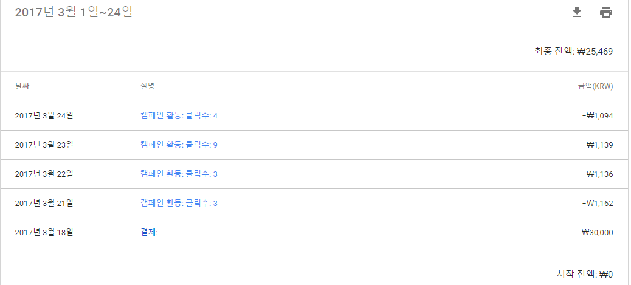This screenshot has width=631, height=285.
Task: Click the 금액(KRW) column header
Action: pos(595,86)
